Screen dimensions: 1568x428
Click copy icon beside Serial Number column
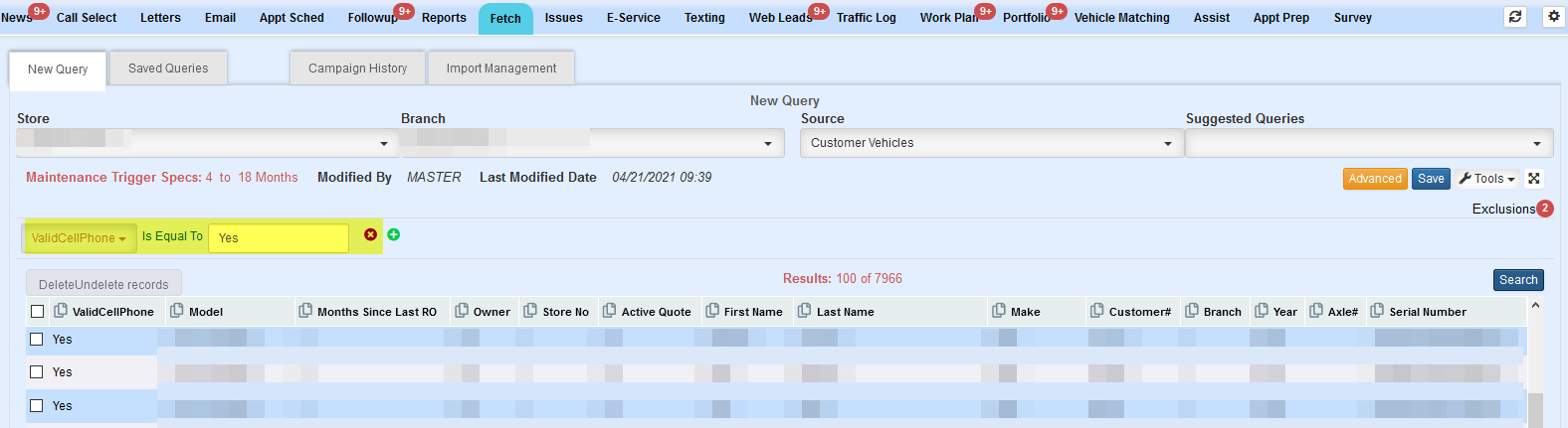coord(1377,311)
